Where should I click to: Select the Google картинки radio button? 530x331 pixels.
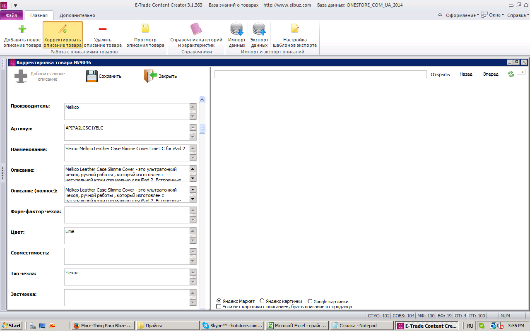point(310,301)
